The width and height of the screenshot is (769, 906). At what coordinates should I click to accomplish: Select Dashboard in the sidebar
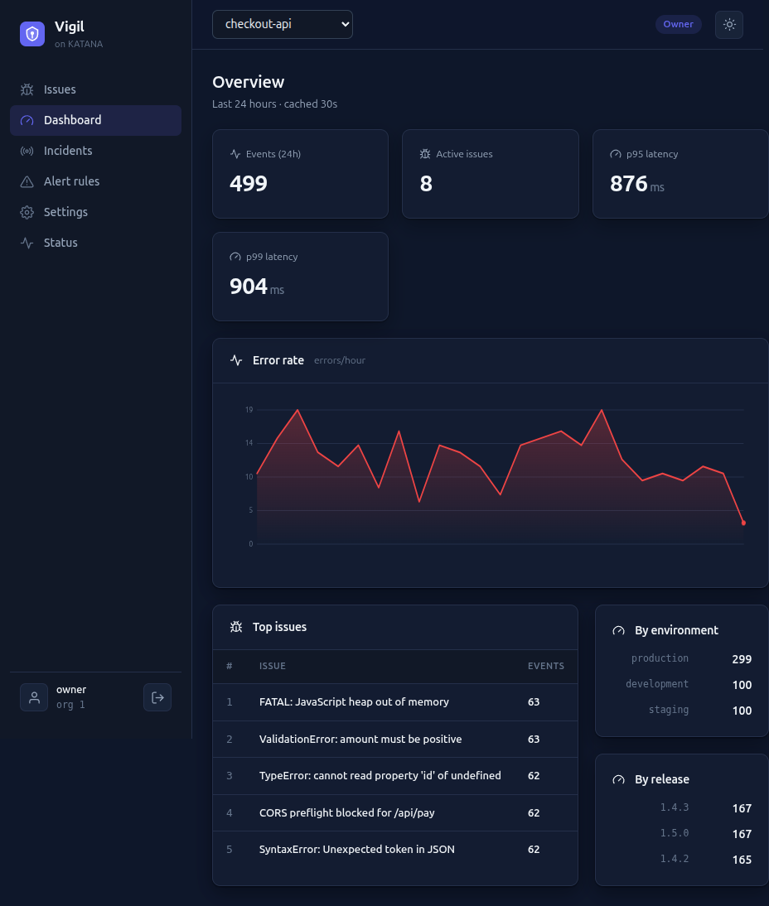(95, 120)
